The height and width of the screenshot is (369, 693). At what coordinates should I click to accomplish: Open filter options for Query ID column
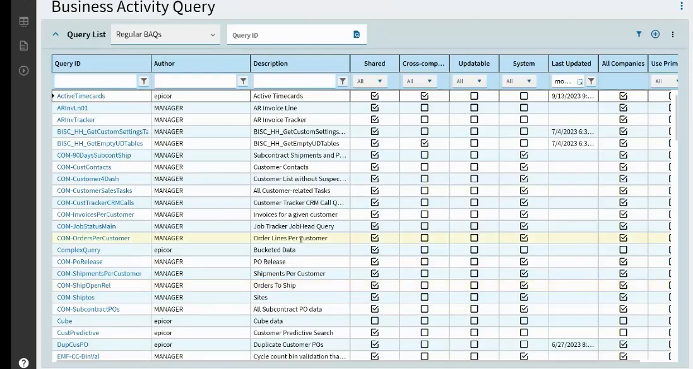pyautogui.click(x=144, y=81)
